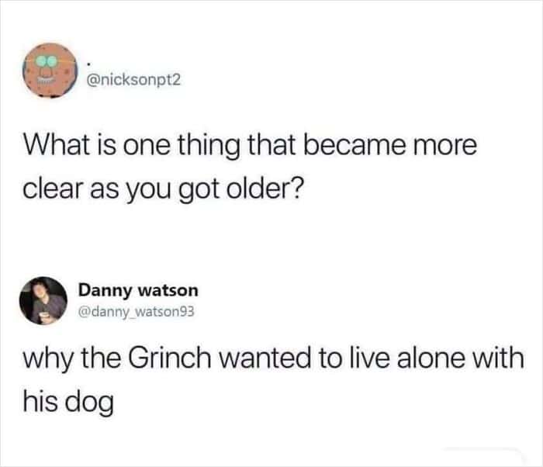The height and width of the screenshot is (467, 543).
Task: Open the @danny_watson93 handle
Action: click(137, 312)
